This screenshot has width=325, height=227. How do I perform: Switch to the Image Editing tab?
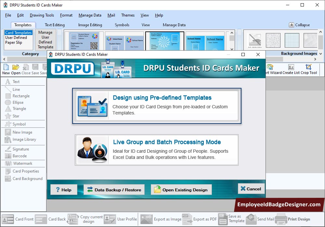[90, 25]
